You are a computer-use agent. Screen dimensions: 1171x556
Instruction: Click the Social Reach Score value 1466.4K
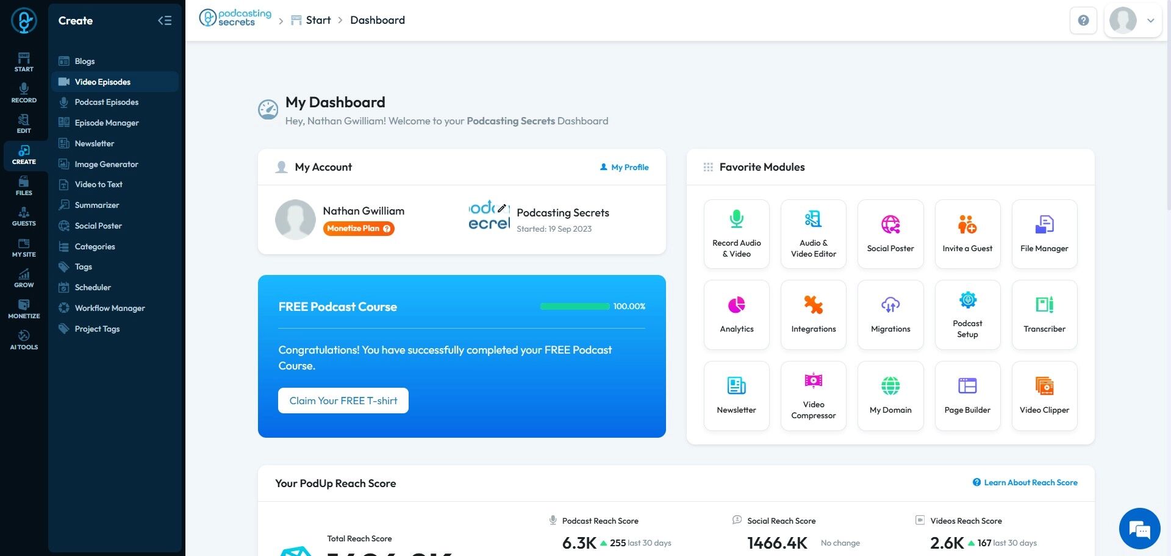(777, 543)
